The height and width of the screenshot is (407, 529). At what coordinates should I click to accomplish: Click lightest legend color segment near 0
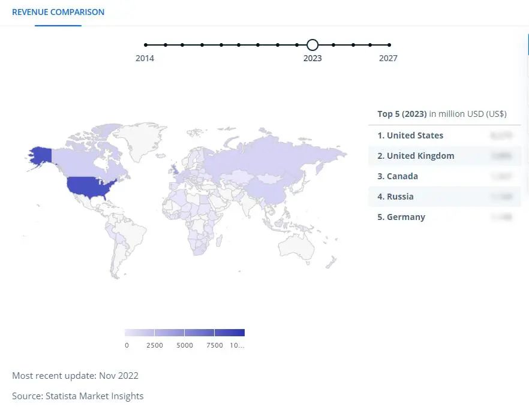139,333
